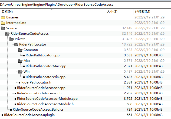
Task: Click the RiderSourceCodeAccess open folder icon
Action: pos(7,34)
